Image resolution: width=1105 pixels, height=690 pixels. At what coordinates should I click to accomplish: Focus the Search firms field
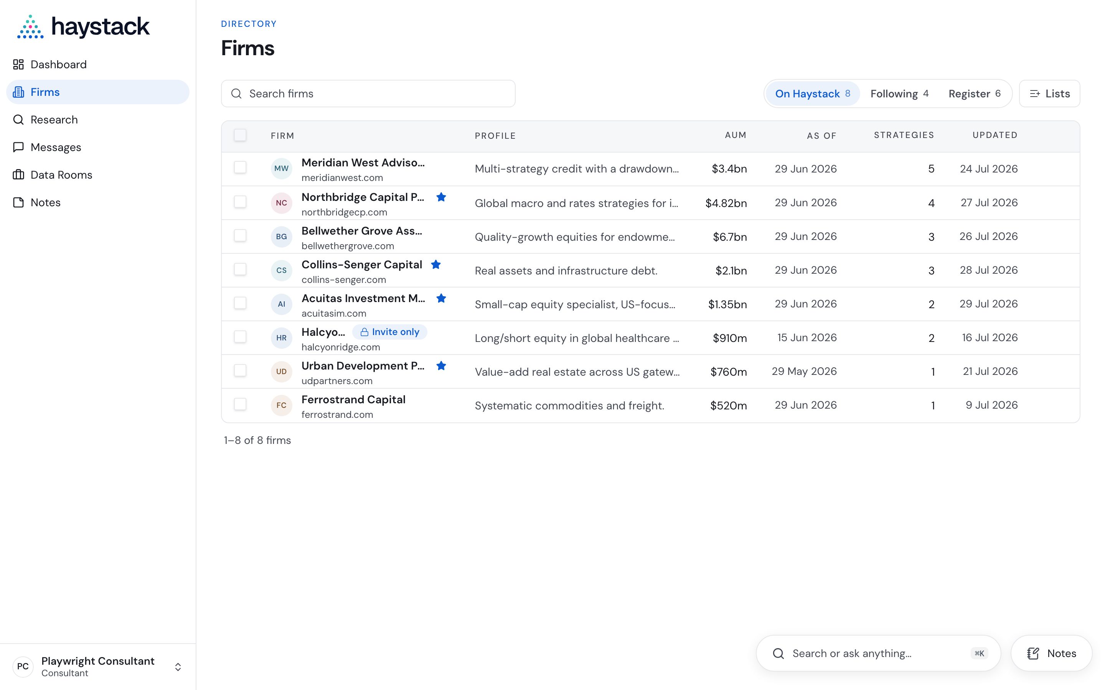click(368, 94)
